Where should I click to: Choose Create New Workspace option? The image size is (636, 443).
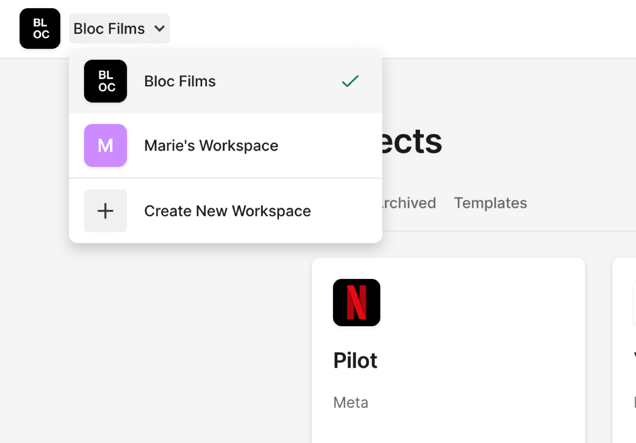227,211
